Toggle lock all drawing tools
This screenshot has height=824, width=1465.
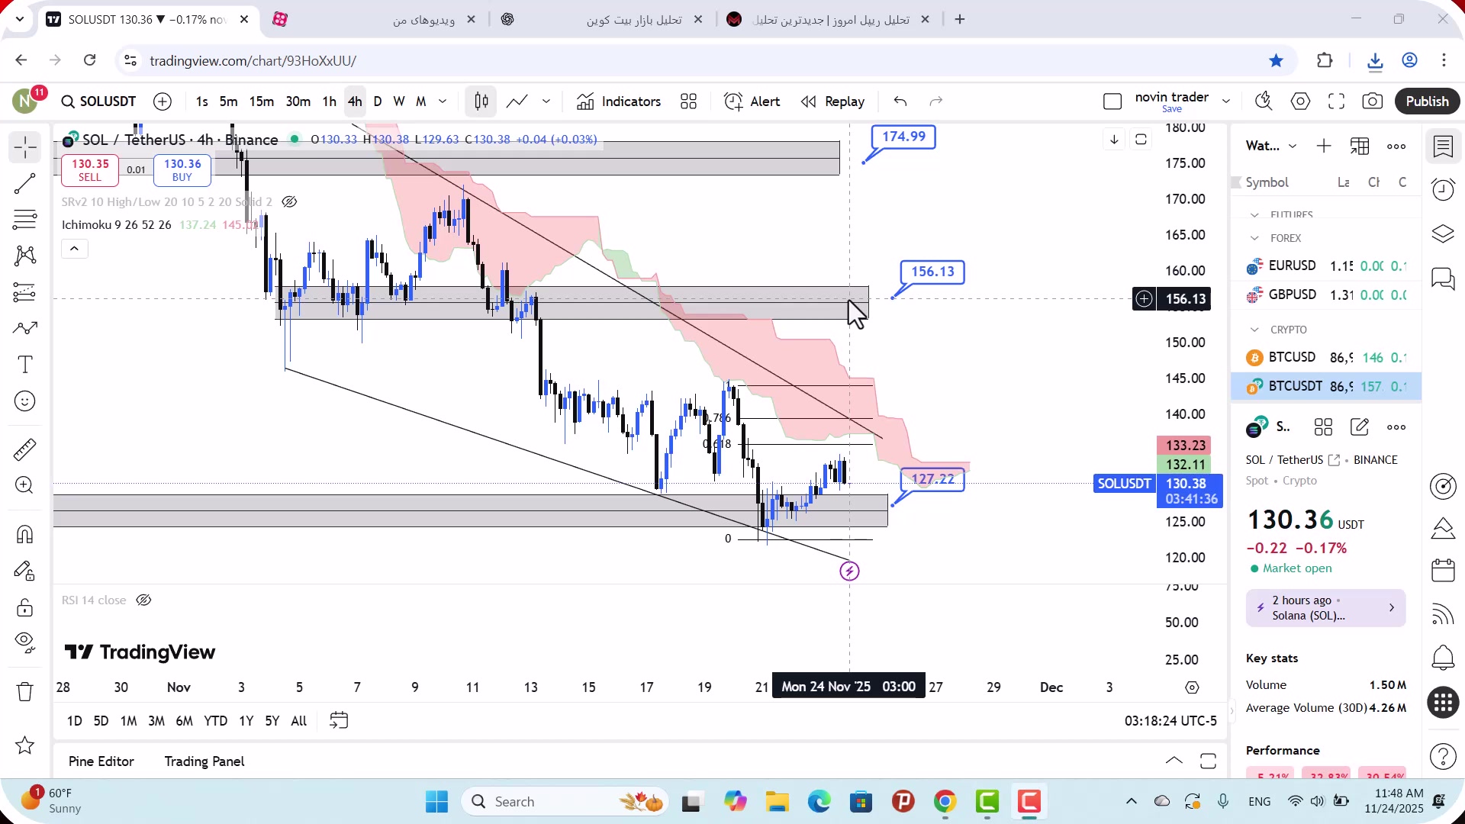[25, 607]
